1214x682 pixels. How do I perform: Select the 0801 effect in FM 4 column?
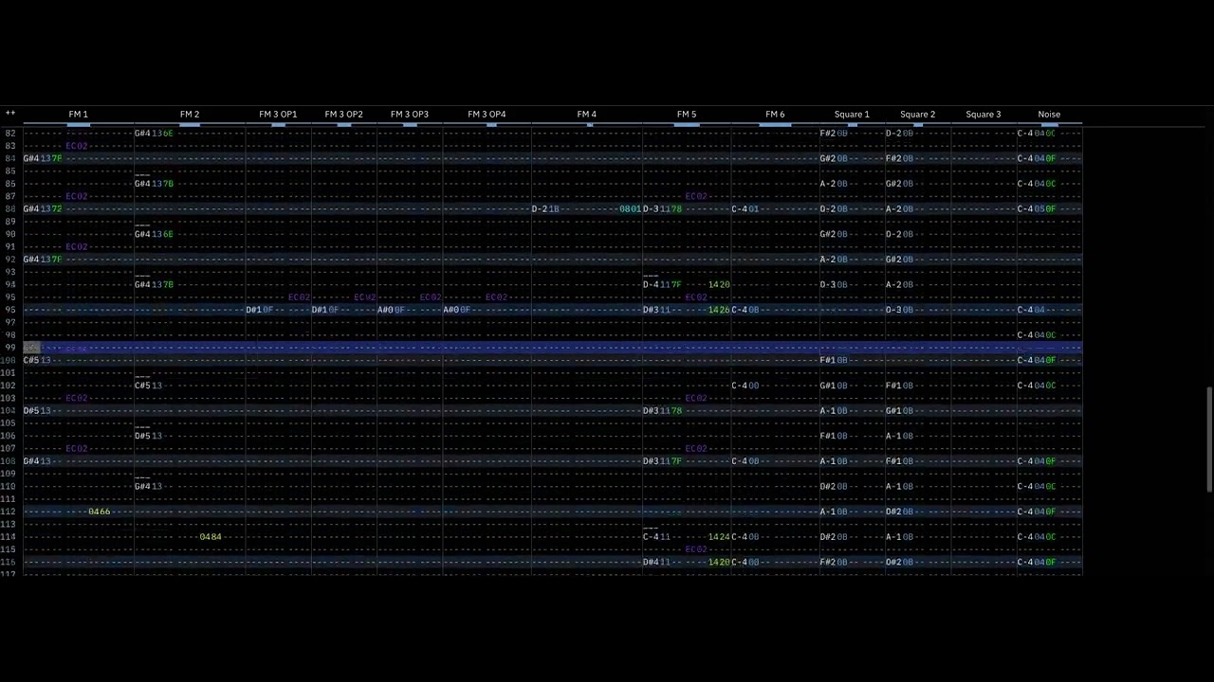coord(630,208)
